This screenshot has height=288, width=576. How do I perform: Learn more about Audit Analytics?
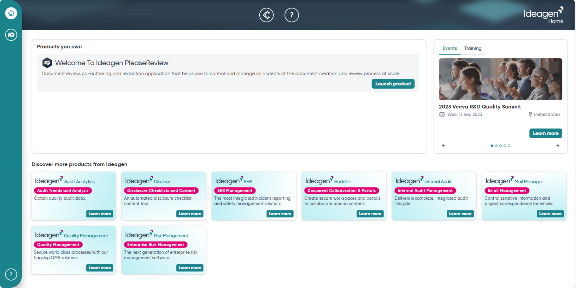pos(99,214)
